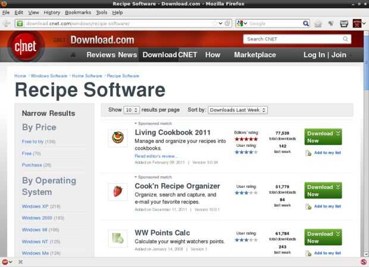Open the Tools menu
The height and width of the screenshot is (267, 369).
tap(102, 12)
